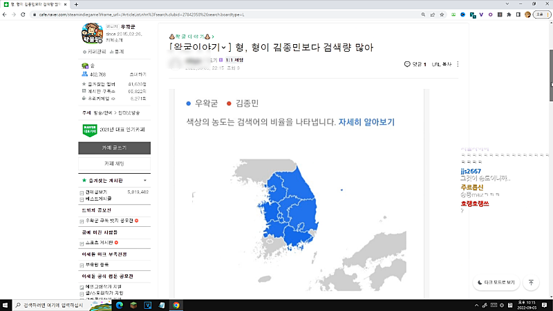This screenshot has width=553, height=311.
Task: Open the teal translate extension icon
Action: pos(473,14)
